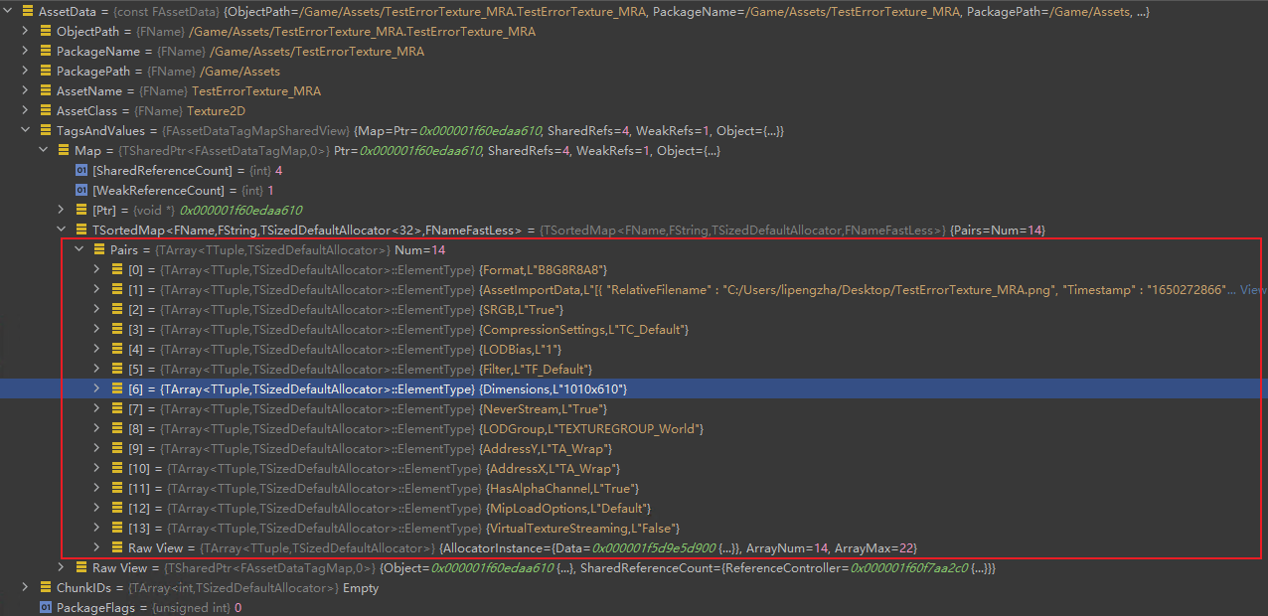Expand Raw View under Pairs array

click(96, 547)
